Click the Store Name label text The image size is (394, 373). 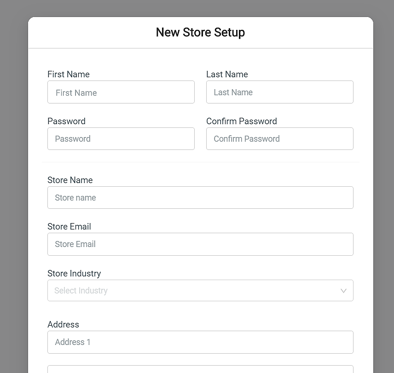click(x=70, y=180)
